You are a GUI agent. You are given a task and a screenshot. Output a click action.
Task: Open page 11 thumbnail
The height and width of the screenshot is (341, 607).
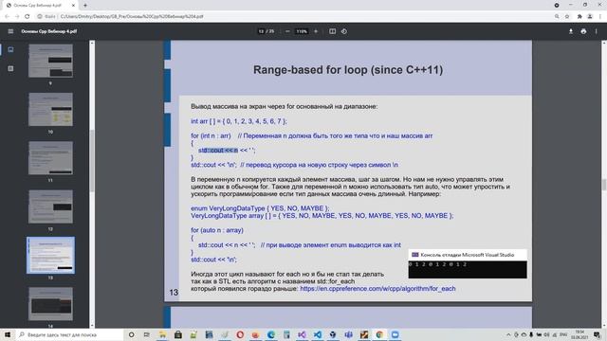pyautogui.click(x=50, y=158)
